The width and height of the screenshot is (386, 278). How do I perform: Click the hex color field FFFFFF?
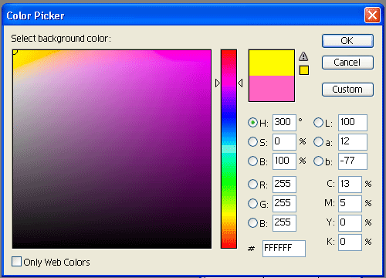click(284, 249)
